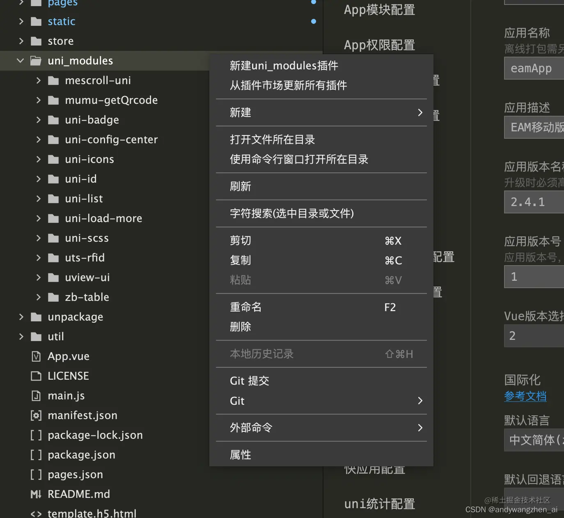Click the App.vue file icon
Screen dimensions: 564x518
(x=36, y=356)
